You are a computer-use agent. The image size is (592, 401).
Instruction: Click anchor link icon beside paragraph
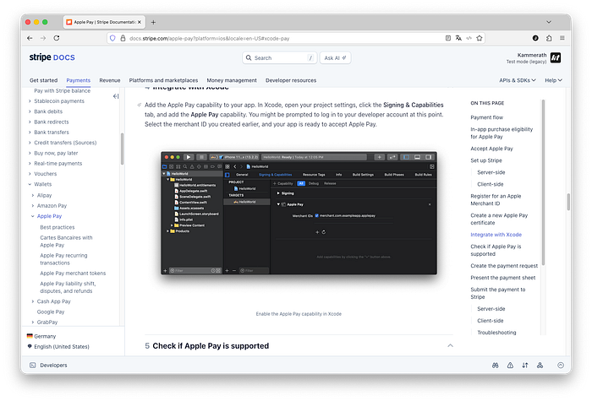(x=140, y=106)
